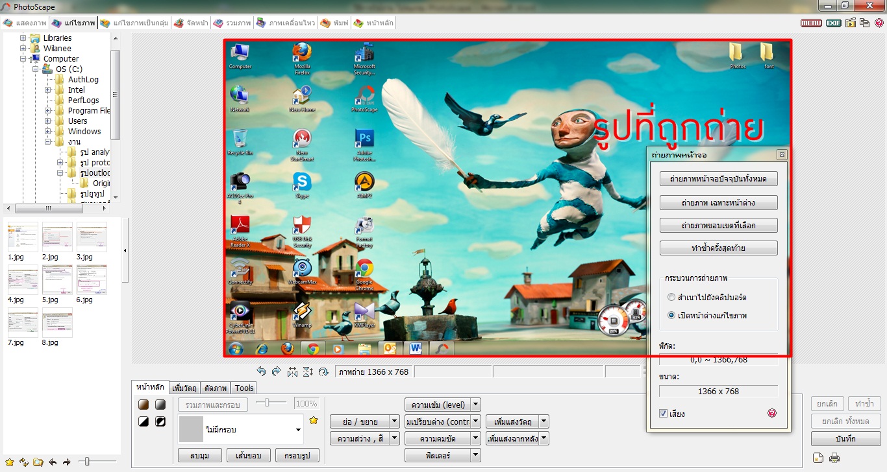Flip image horizontally with mirror icon
887x472 pixels.
(292, 372)
